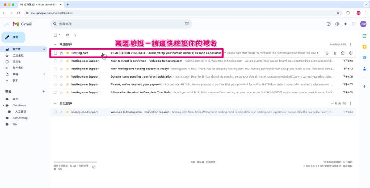Check the 'hosting account is ready' email

(x=56, y=69)
